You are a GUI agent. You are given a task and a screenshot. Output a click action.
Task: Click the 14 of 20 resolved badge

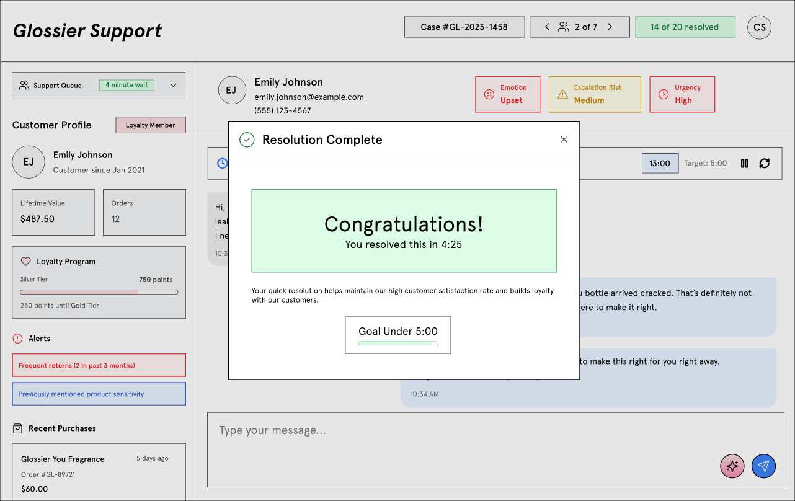[685, 27]
